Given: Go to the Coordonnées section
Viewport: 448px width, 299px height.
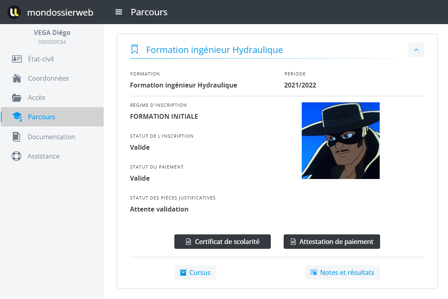Looking at the screenshot, I should [48, 78].
